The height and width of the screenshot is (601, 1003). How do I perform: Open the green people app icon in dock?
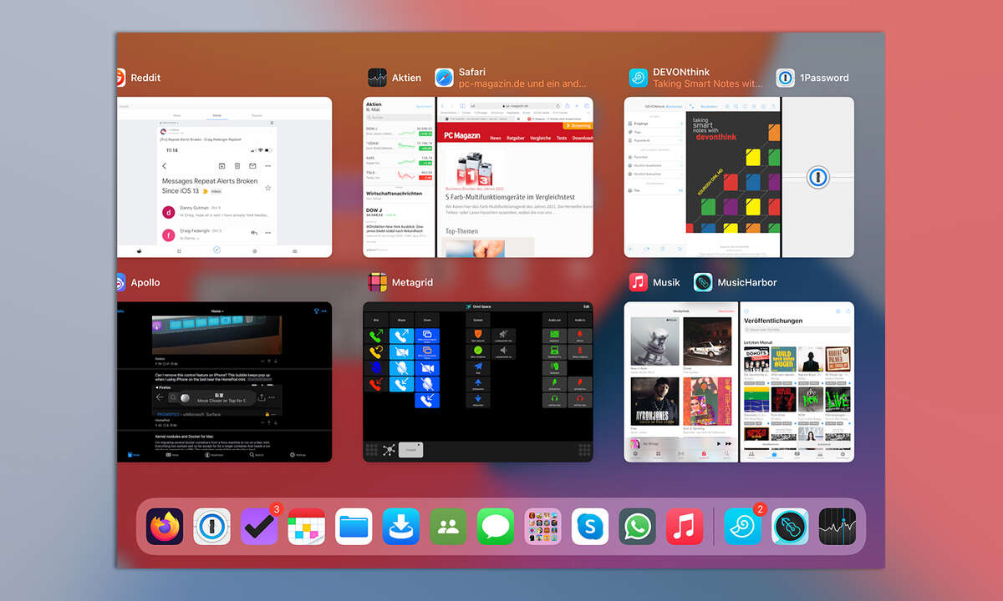point(448,527)
